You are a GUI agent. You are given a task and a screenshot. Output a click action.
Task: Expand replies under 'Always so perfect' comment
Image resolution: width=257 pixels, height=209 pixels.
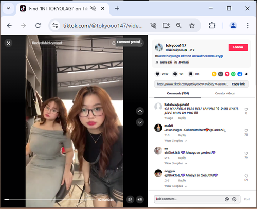pos(176,163)
